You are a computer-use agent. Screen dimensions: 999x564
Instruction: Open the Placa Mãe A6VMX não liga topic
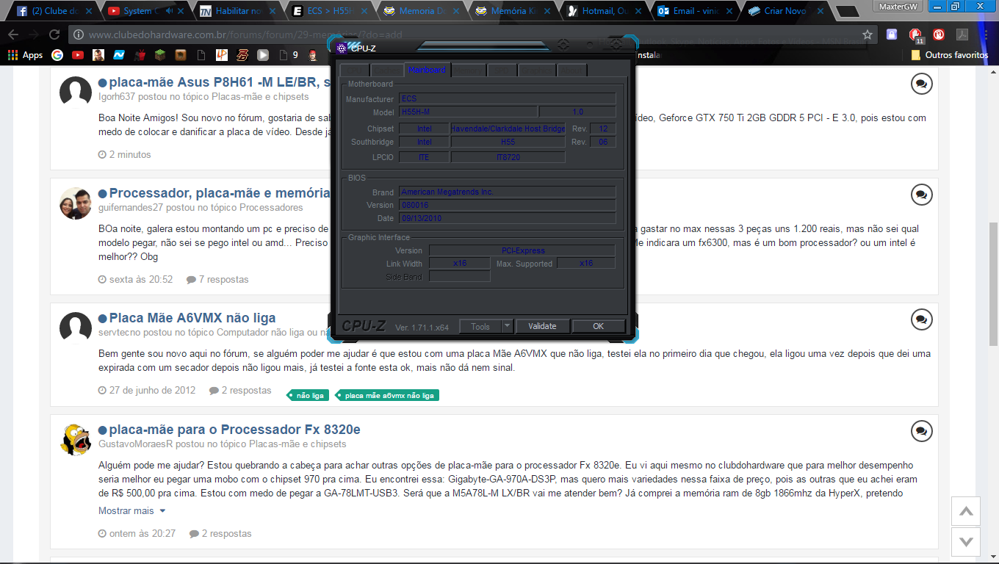coord(192,318)
